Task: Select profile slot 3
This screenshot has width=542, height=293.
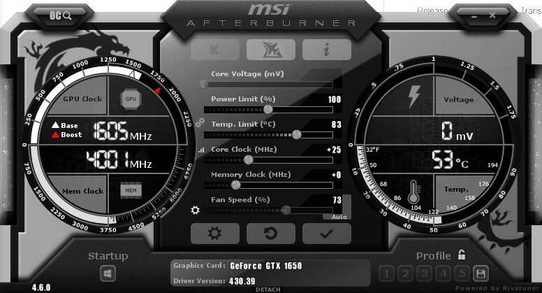Action: 425,274
